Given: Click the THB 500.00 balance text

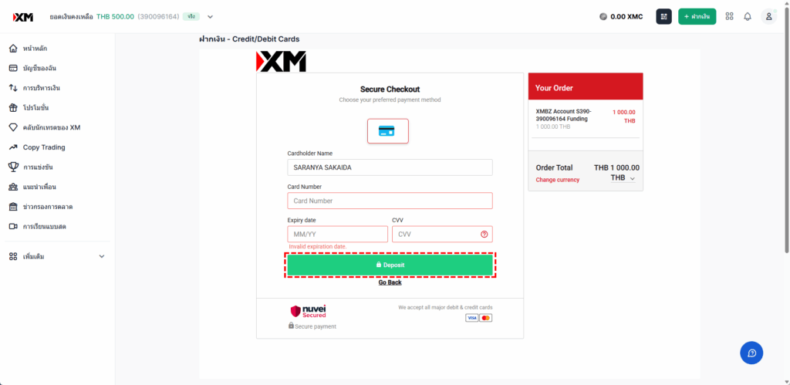Looking at the screenshot, I should [x=115, y=17].
